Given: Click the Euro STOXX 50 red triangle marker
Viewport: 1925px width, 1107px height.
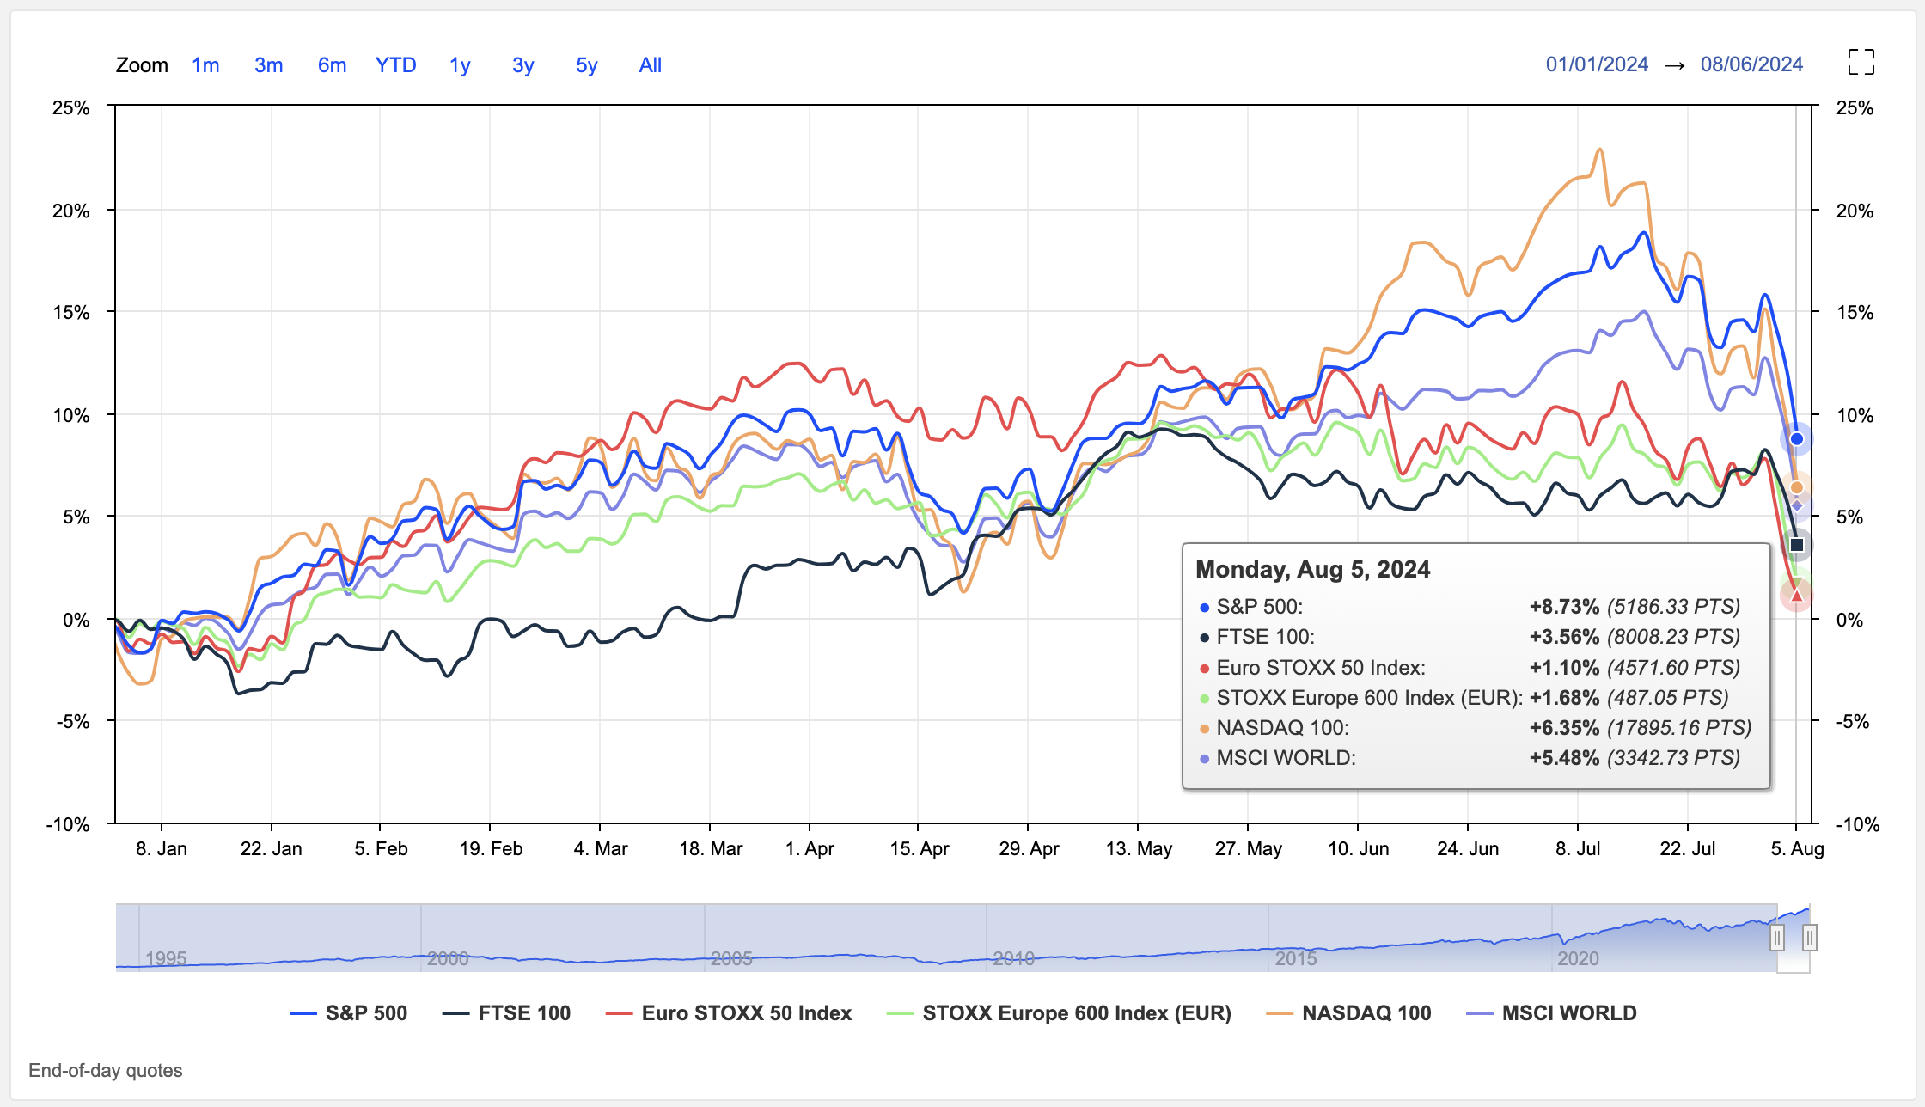Looking at the screenshot, I should click(x=1796, y=595).
